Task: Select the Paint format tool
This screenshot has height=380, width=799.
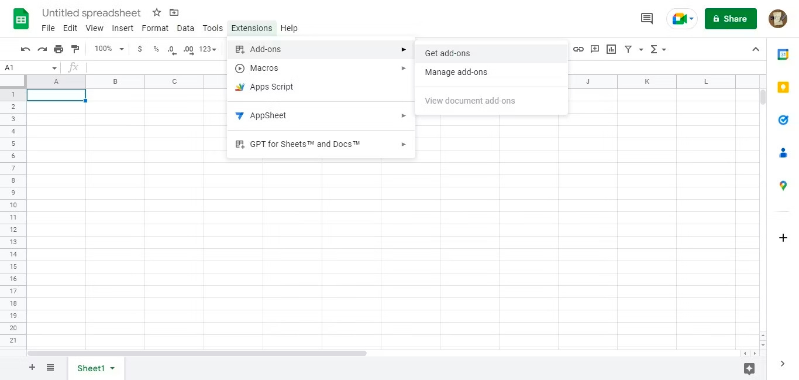Action: click(75, 49)
